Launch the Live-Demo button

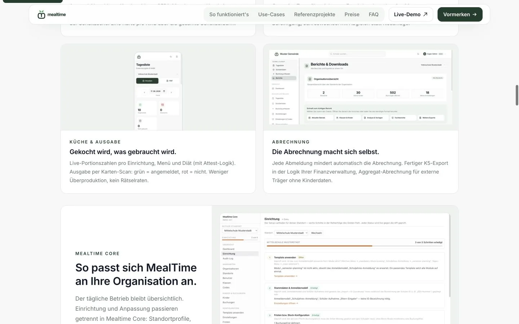click(x=411, y=14)
